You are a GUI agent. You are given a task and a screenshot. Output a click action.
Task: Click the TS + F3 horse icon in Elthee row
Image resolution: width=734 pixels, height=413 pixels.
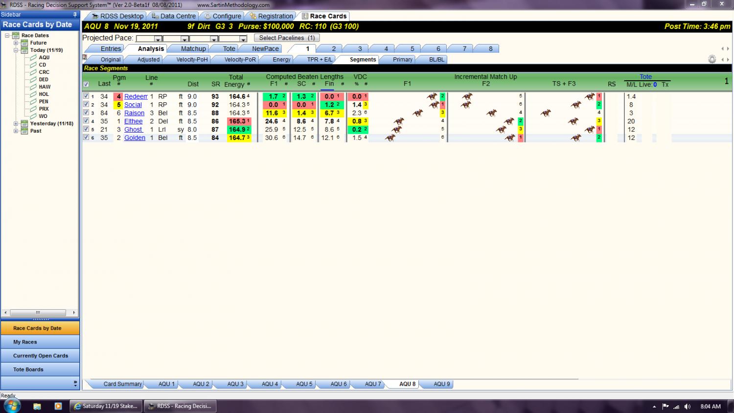coord(573,121)
